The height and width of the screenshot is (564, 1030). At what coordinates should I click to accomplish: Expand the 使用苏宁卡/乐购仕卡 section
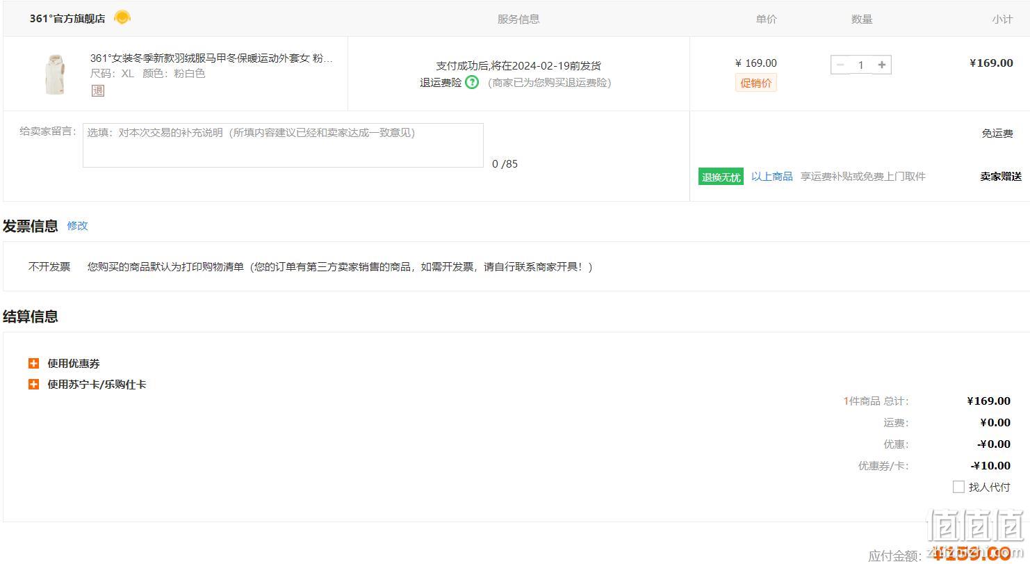pos(33,384)
